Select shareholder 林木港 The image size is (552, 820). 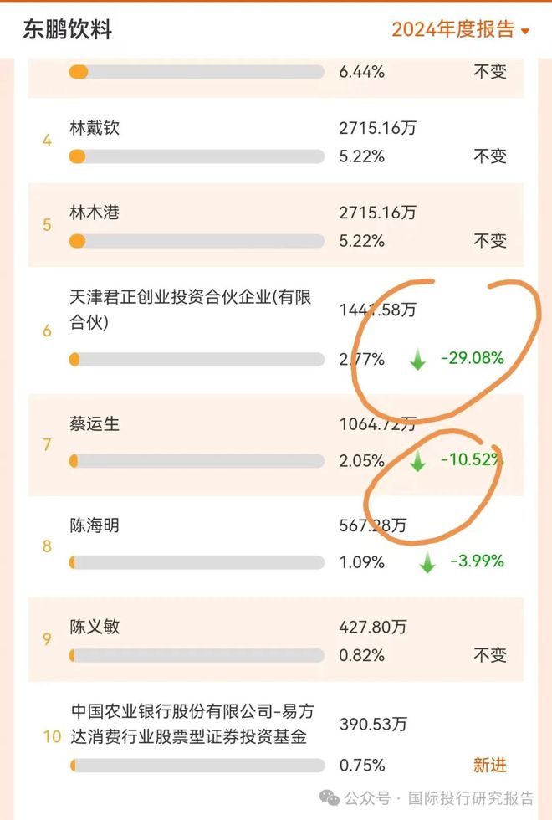click(95, 213)
